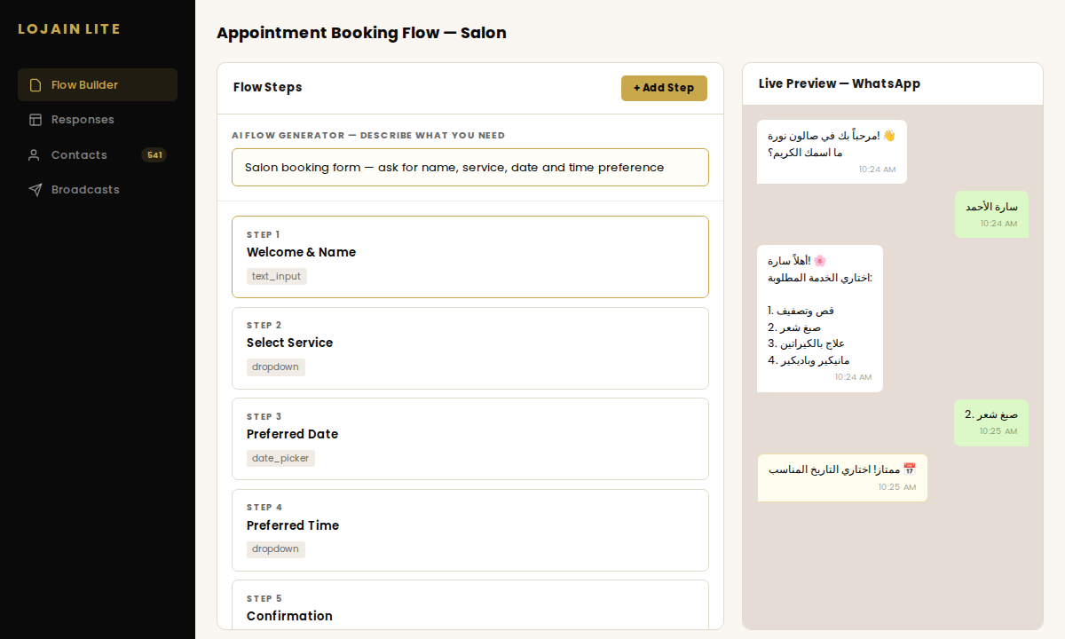This screenshot has height=639, width=1065.
Task: Click the LOJAIN LITE logo
Action: click(x=69, y=29)
